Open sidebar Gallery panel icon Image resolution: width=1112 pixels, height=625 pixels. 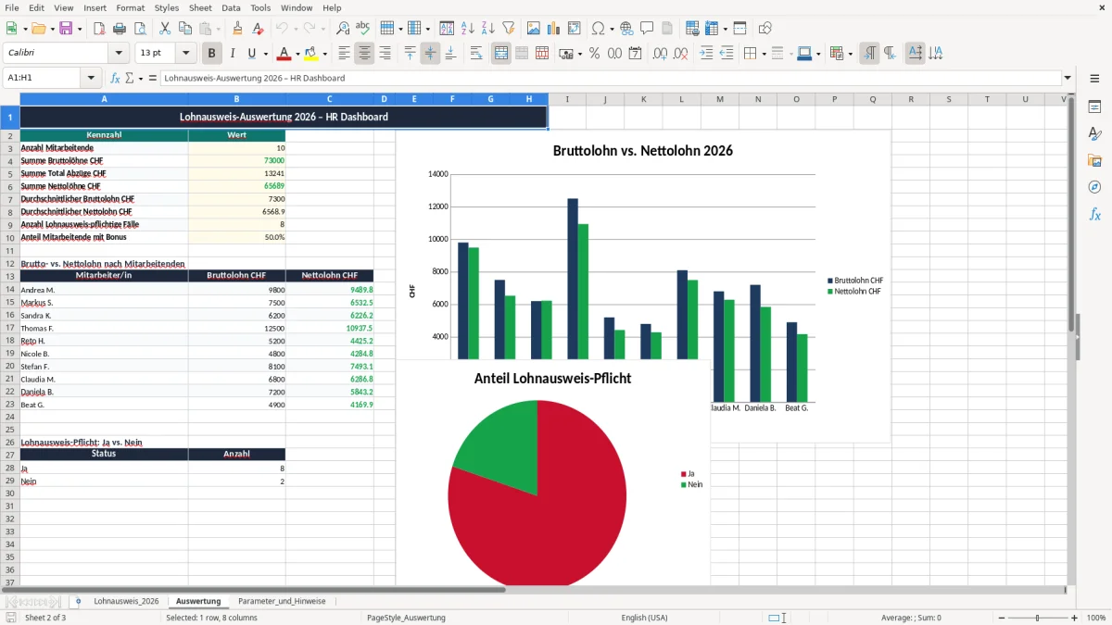tap(1094, 161)
